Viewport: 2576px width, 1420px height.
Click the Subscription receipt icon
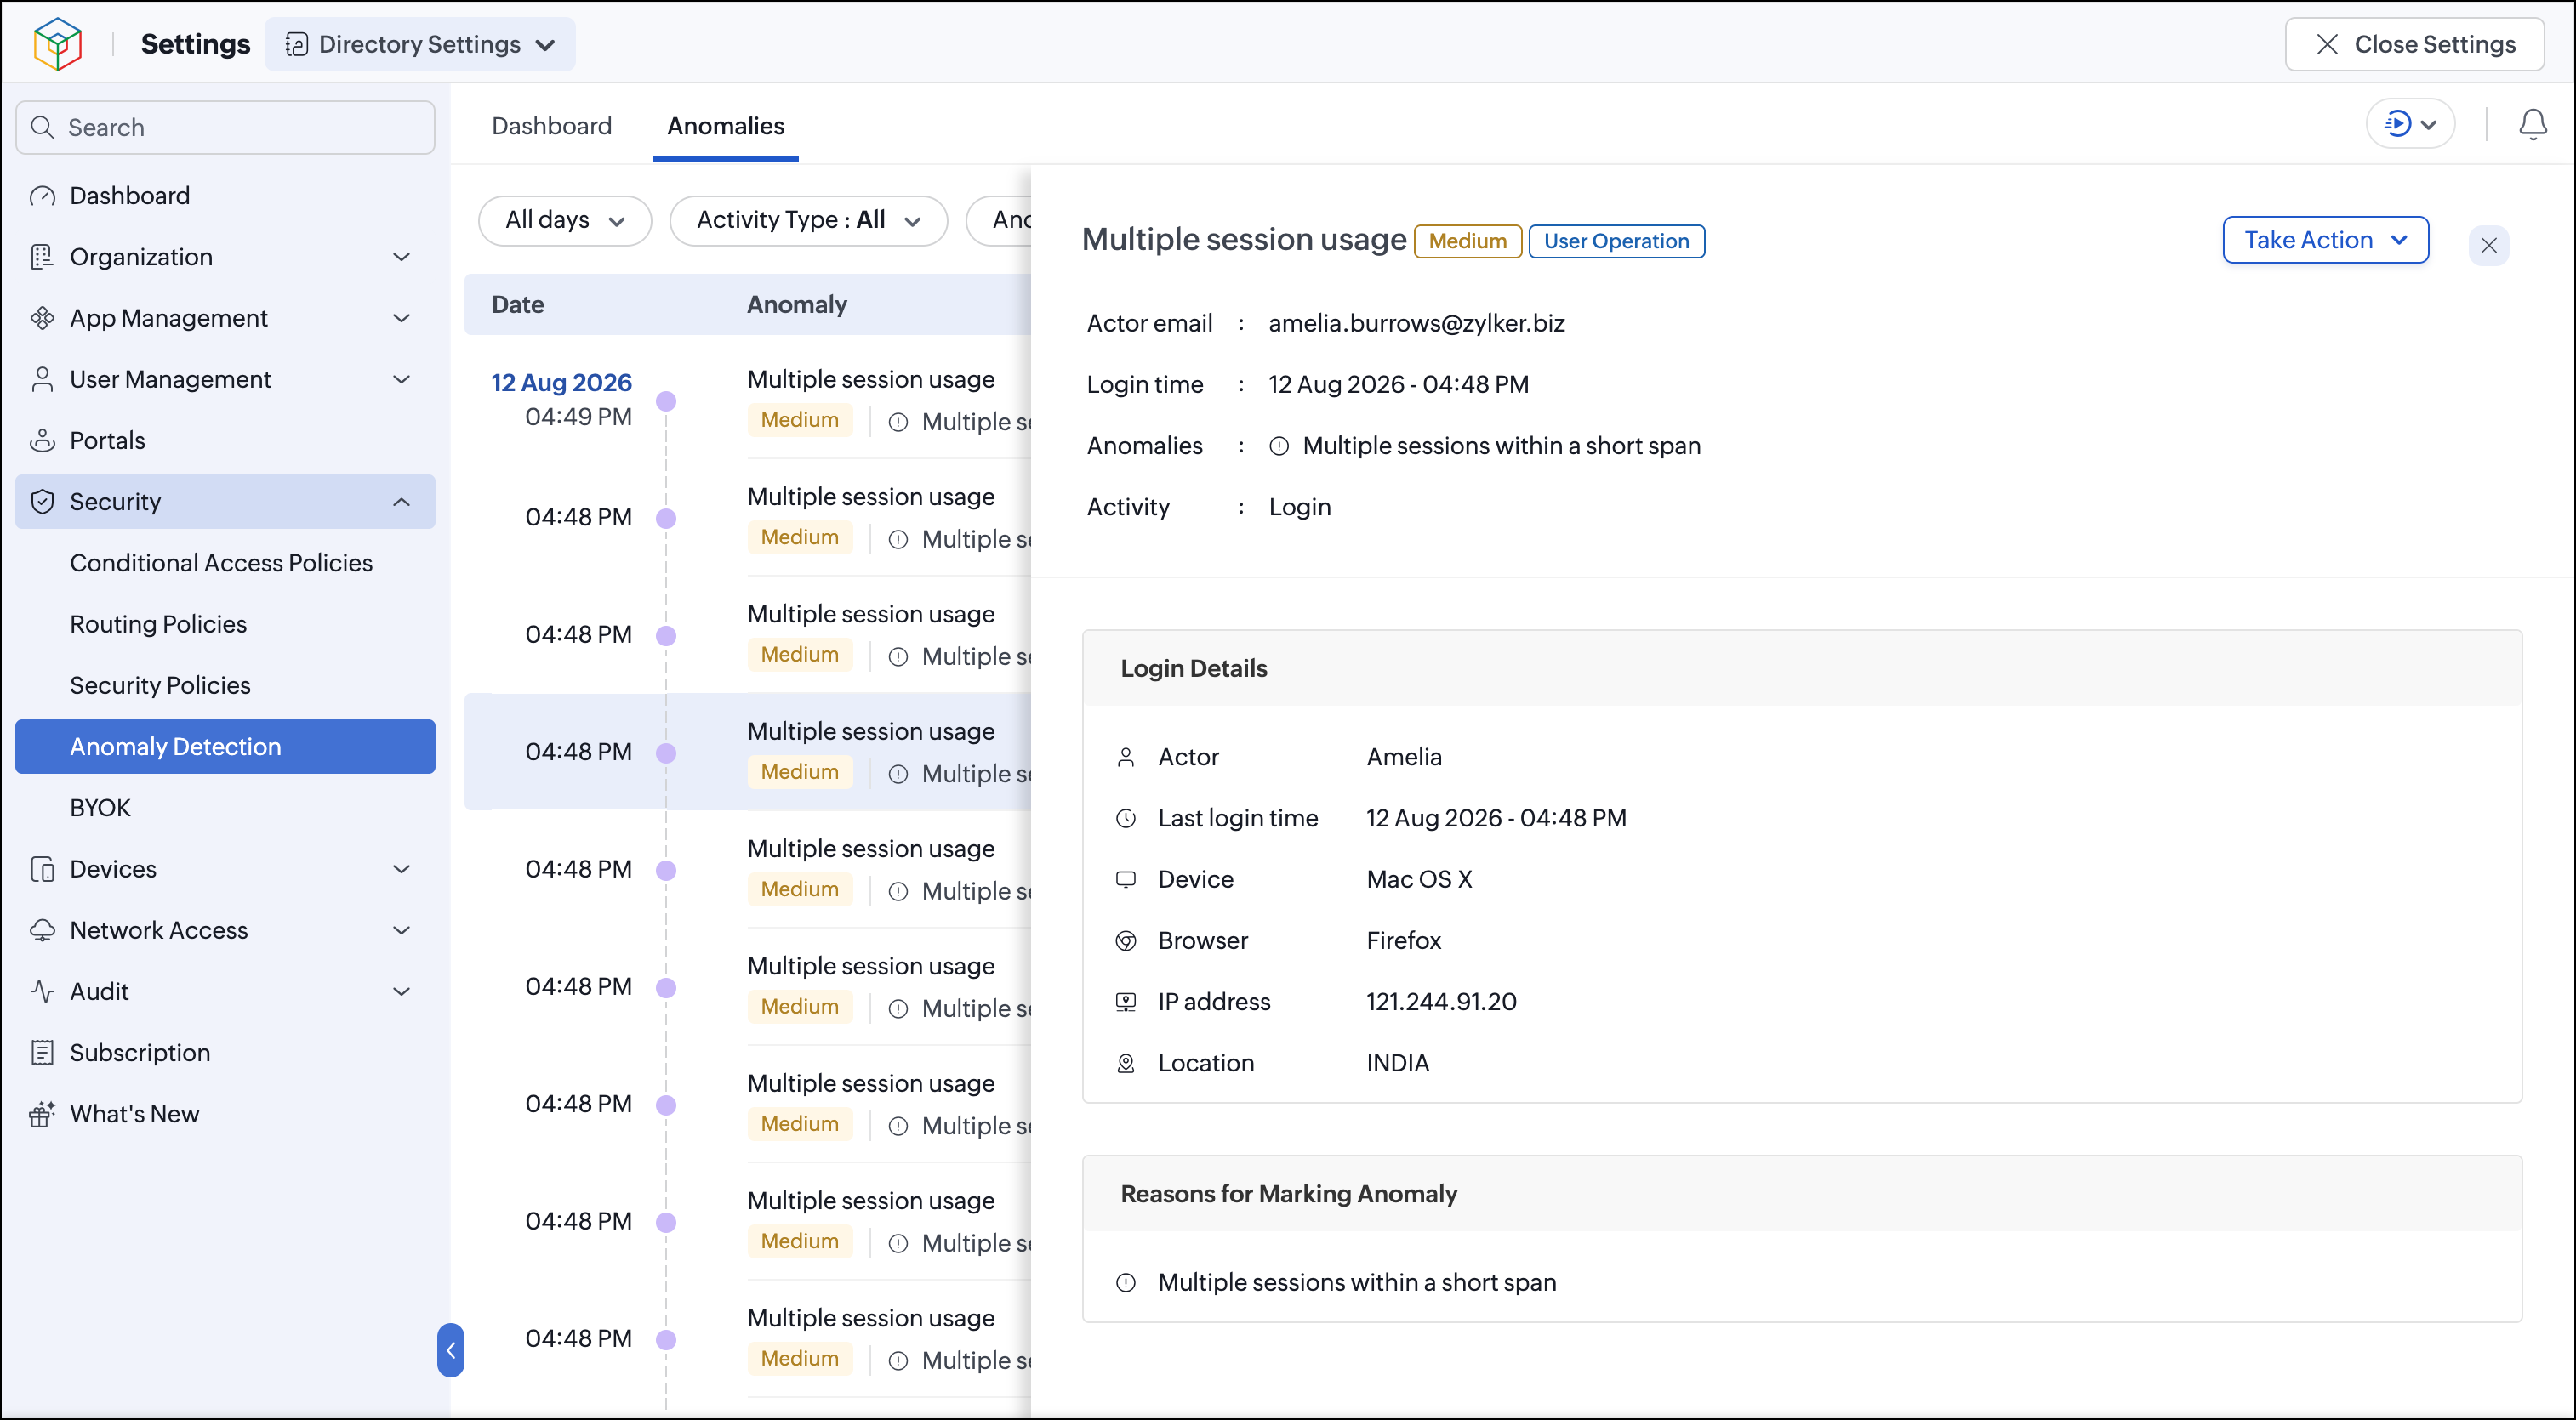[42, 1054]
